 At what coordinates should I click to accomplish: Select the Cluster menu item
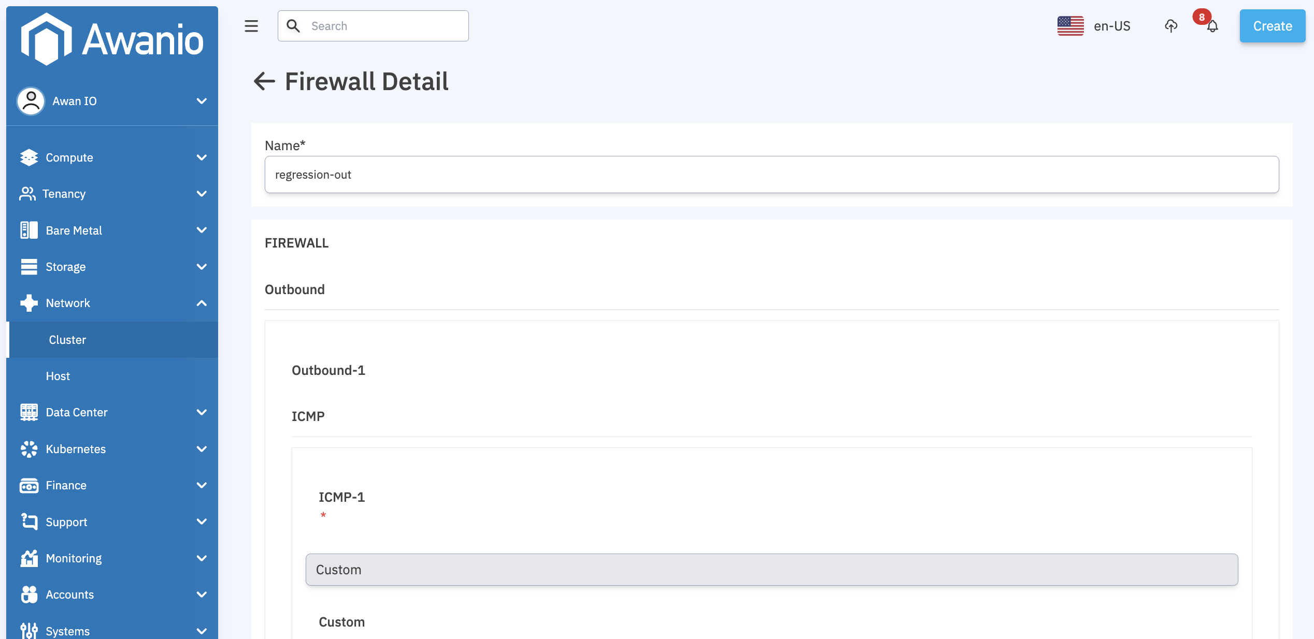click(x=67, y=340)
